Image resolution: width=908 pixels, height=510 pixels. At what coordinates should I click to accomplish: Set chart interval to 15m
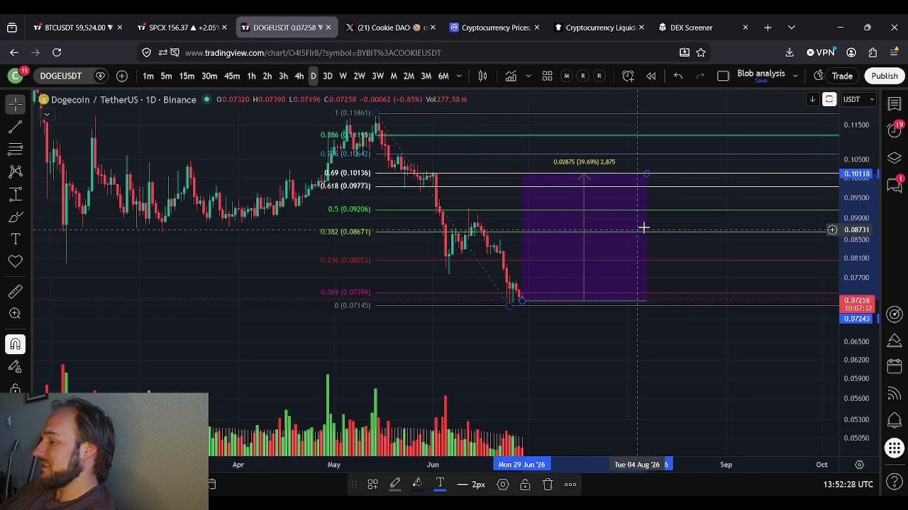pos(187,76)
